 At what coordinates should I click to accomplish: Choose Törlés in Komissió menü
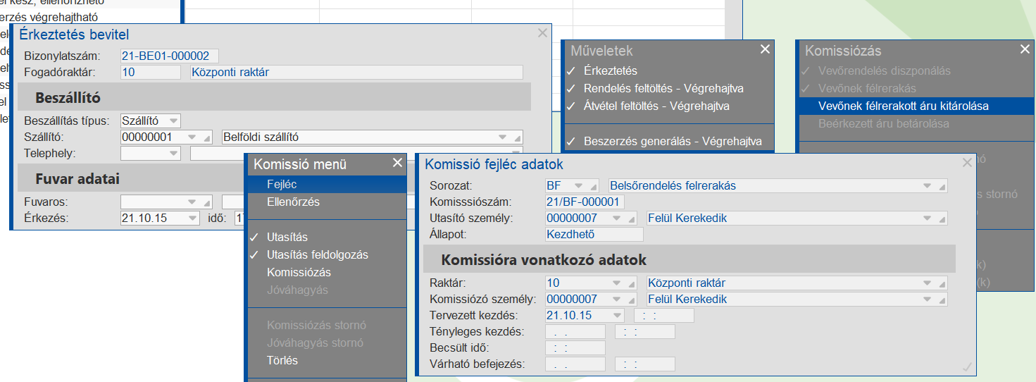[x=327, y=360]
